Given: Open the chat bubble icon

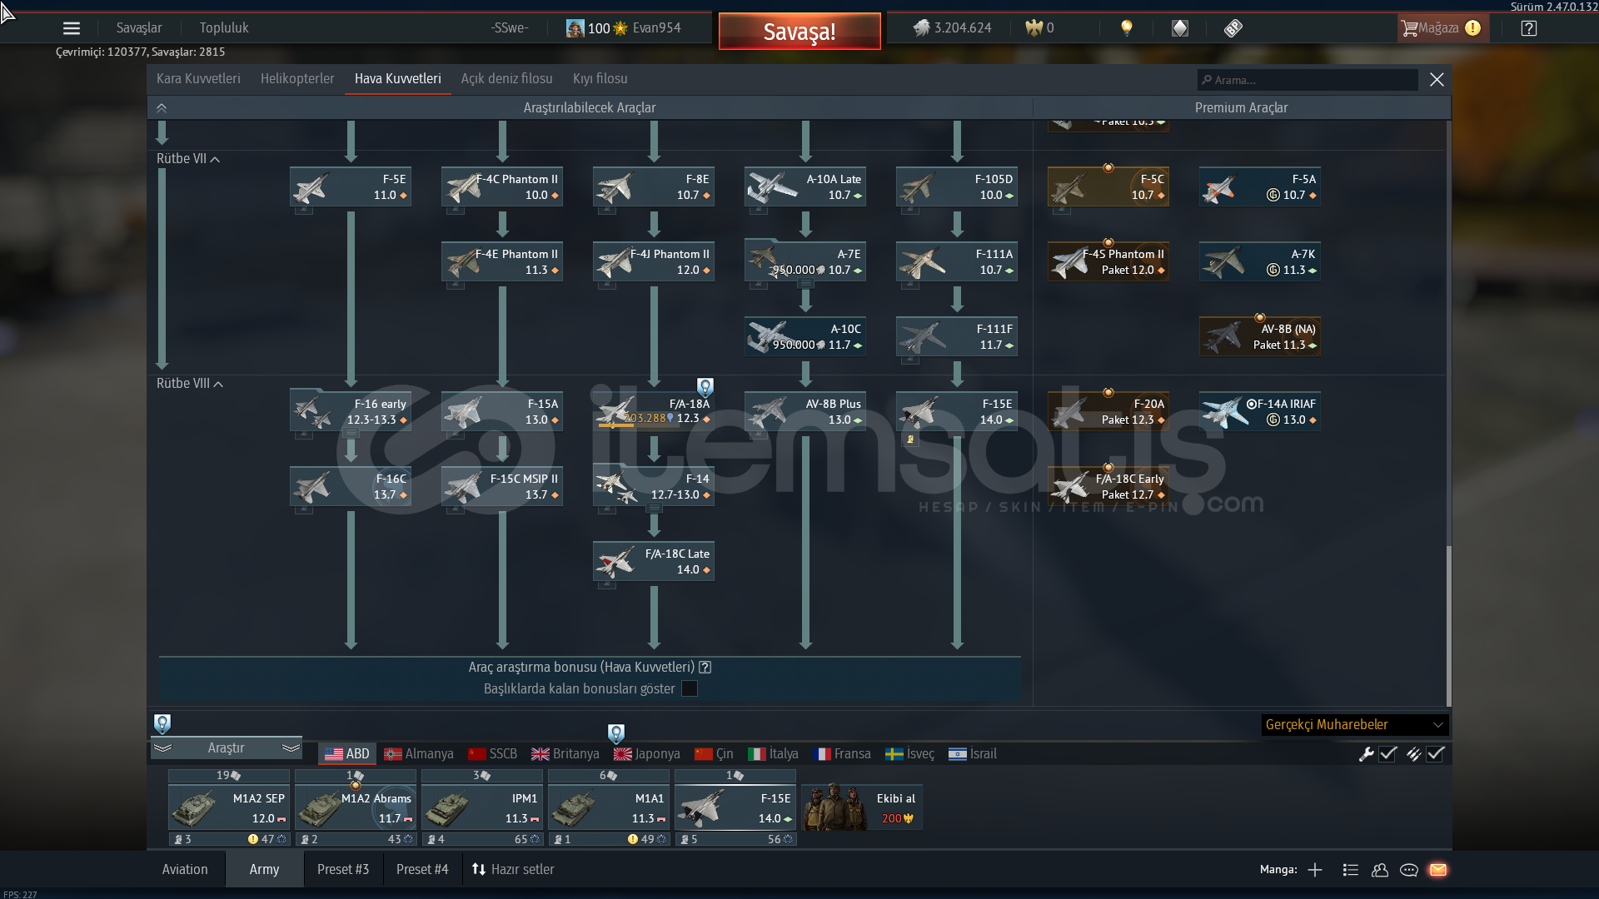Looking at the screenshot, I should coord(1409,870).
